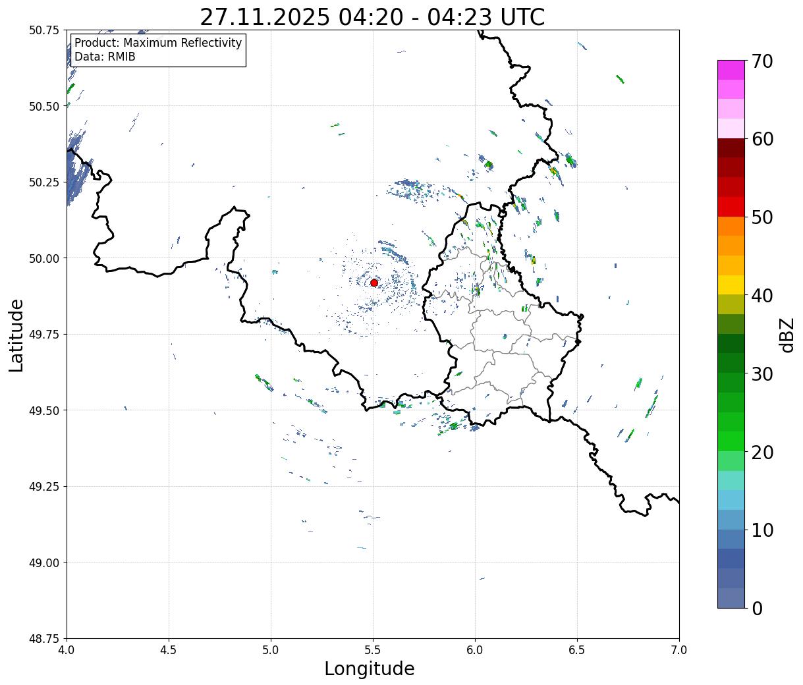Click the 'Product: Maximum Reflectivity' legend text
Image resolution: width=803 pixels, height=685 pixels.
pos(158,43)
